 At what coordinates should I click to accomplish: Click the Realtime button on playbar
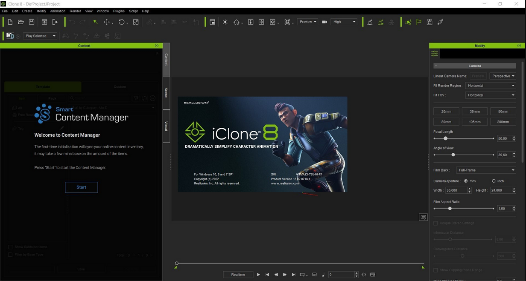tap(238, 275)
